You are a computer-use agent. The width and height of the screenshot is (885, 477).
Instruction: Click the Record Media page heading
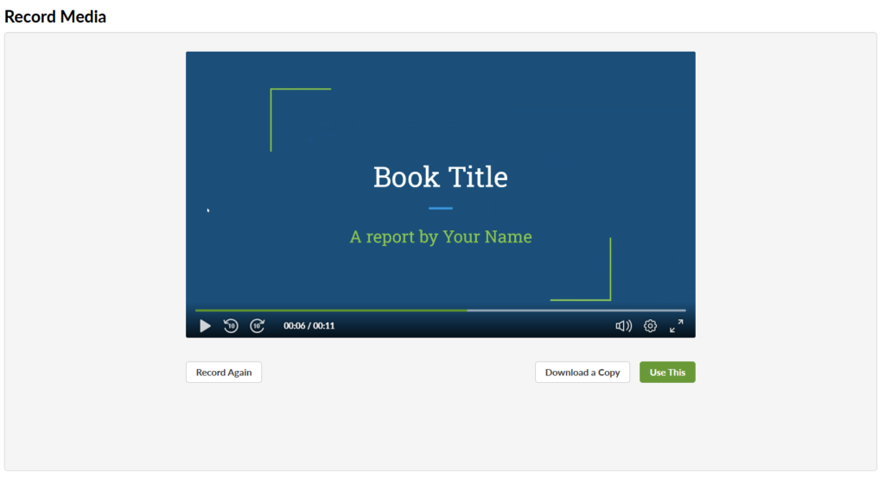click(x=55, y=16)
